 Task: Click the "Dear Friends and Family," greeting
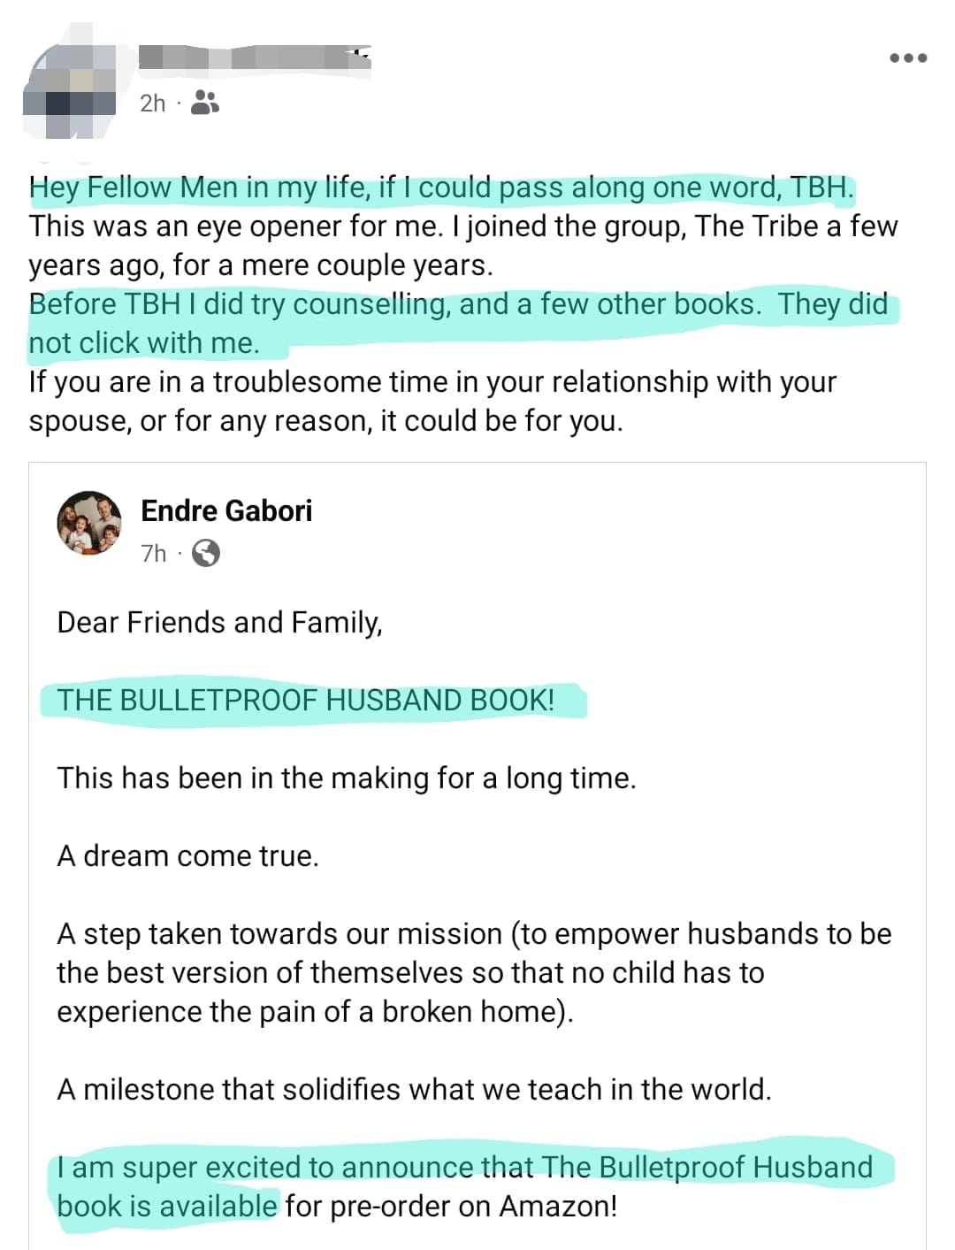point(219,623)
